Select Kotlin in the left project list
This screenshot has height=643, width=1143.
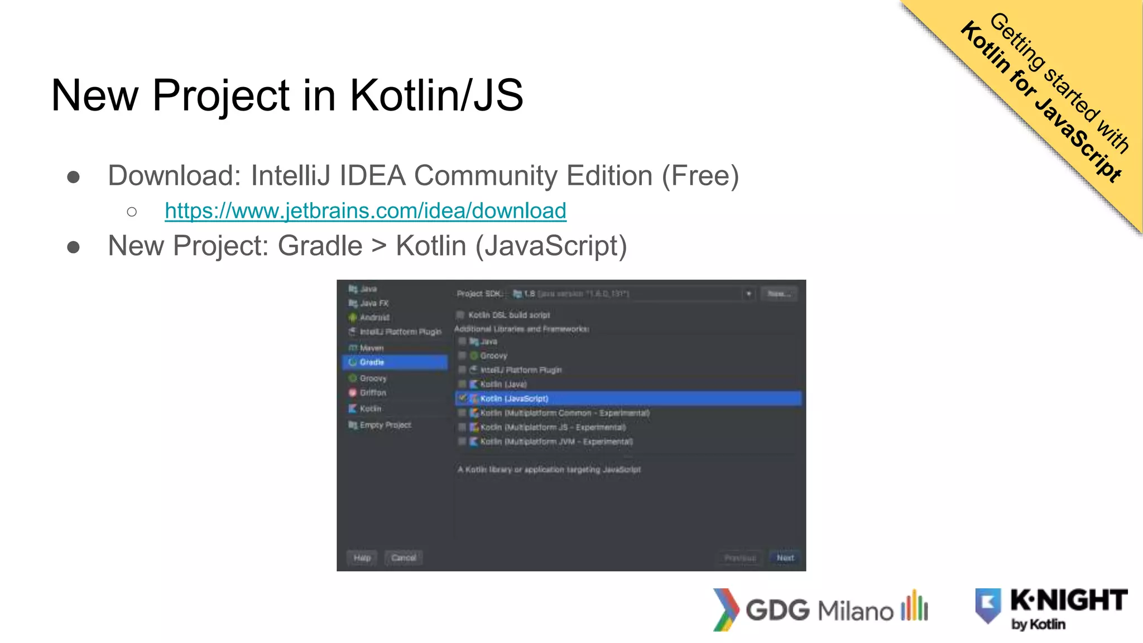371,409
